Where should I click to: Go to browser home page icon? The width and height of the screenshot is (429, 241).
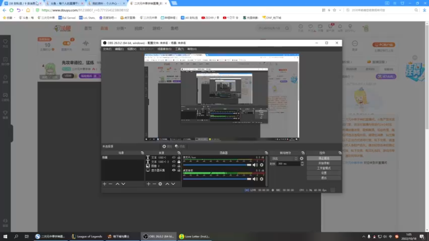click(28, 10)
